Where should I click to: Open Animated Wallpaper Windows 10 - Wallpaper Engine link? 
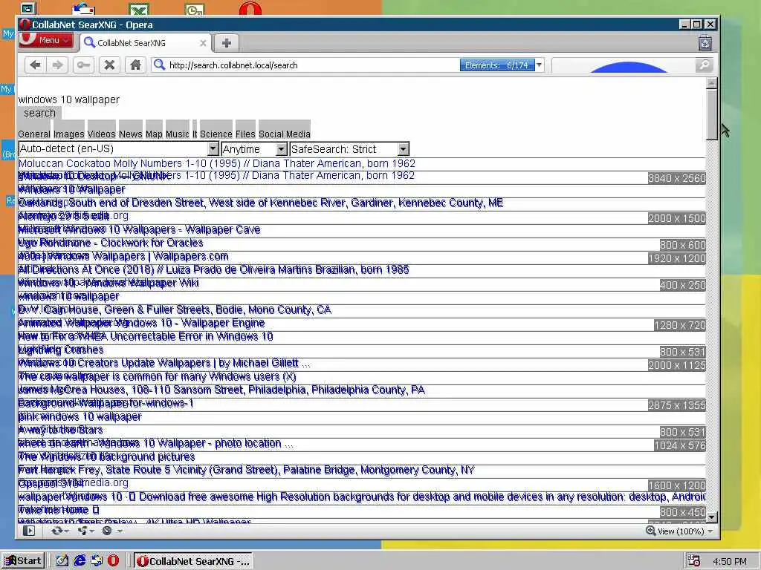click(142, 323)
